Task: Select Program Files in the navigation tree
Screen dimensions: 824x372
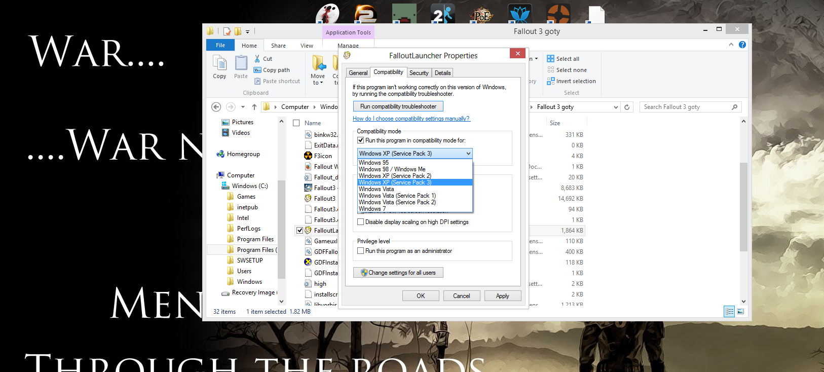Action: click(255, 239)
